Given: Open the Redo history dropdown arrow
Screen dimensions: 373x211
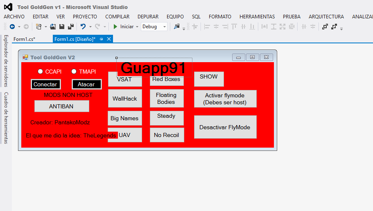Looking at the screenshot, I should coord(105,27).
